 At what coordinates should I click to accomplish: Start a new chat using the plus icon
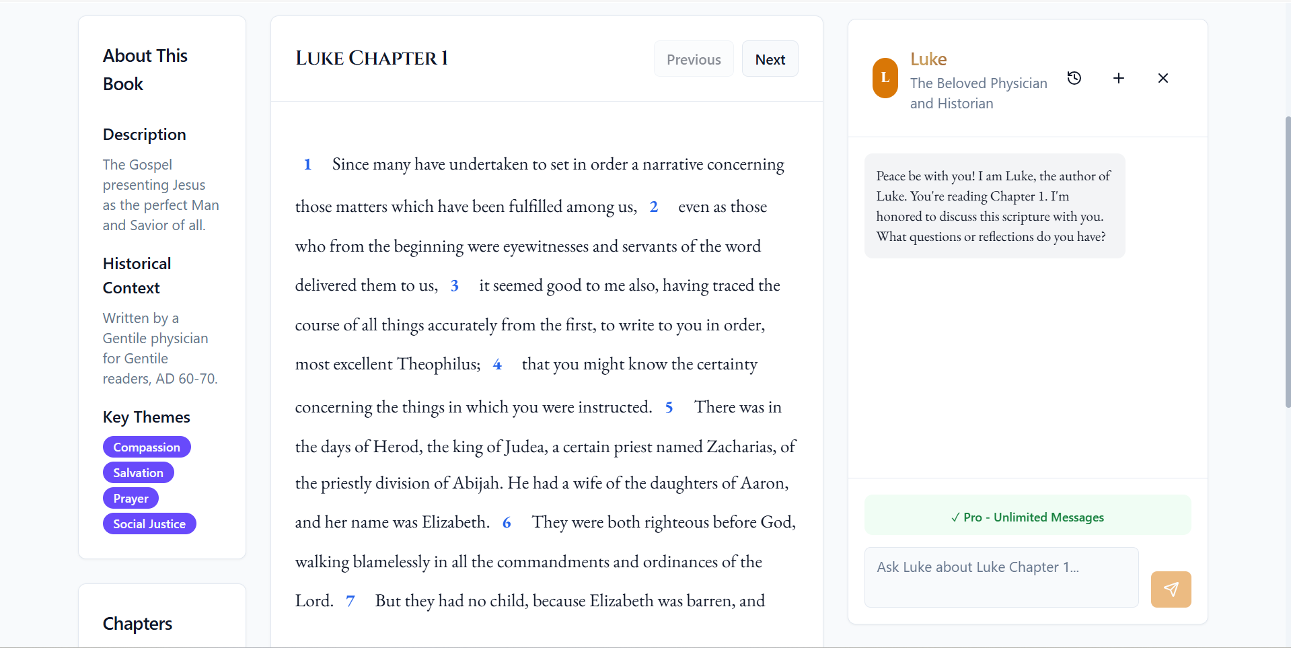click(x=1119, y=78)
